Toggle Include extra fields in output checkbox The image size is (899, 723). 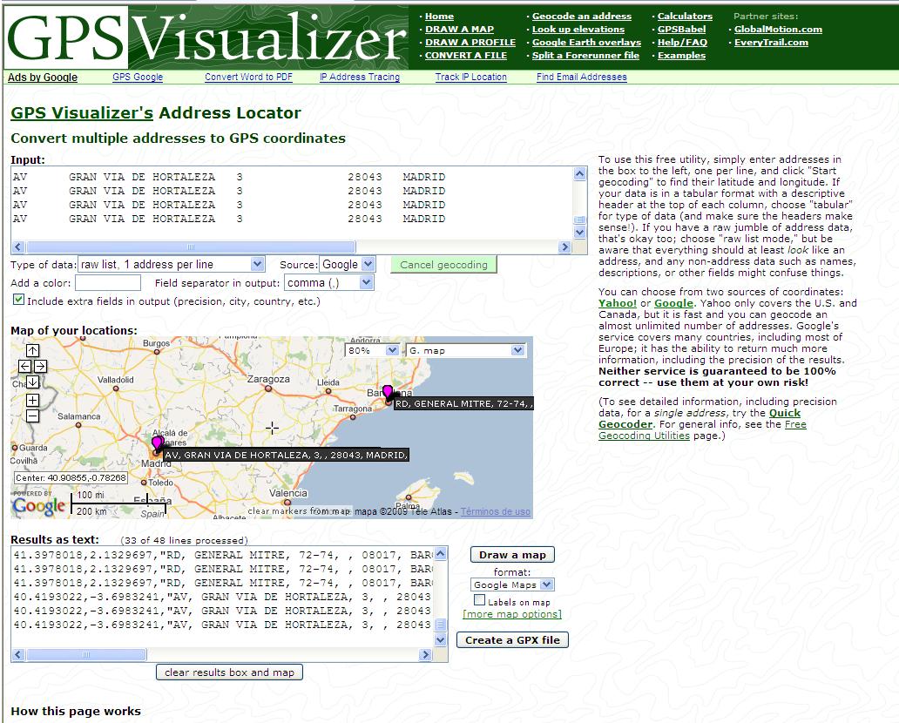[x=19, y=300]
